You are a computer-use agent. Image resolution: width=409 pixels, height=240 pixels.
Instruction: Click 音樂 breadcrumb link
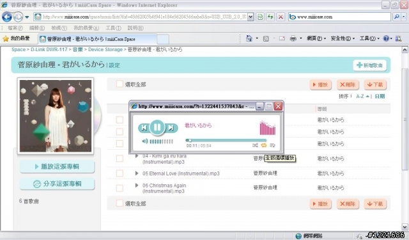click(77, 50)
